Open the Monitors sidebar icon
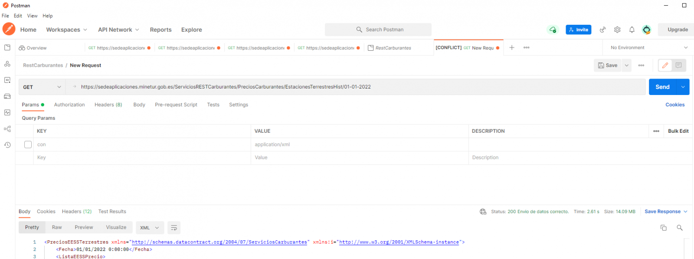The height and width of the screenshot is (259, 694). pos(7,112)
